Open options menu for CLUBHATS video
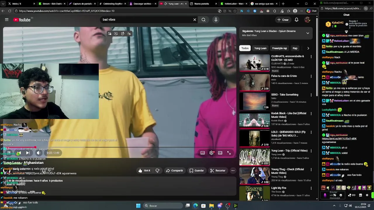 (x=311, y=57)
